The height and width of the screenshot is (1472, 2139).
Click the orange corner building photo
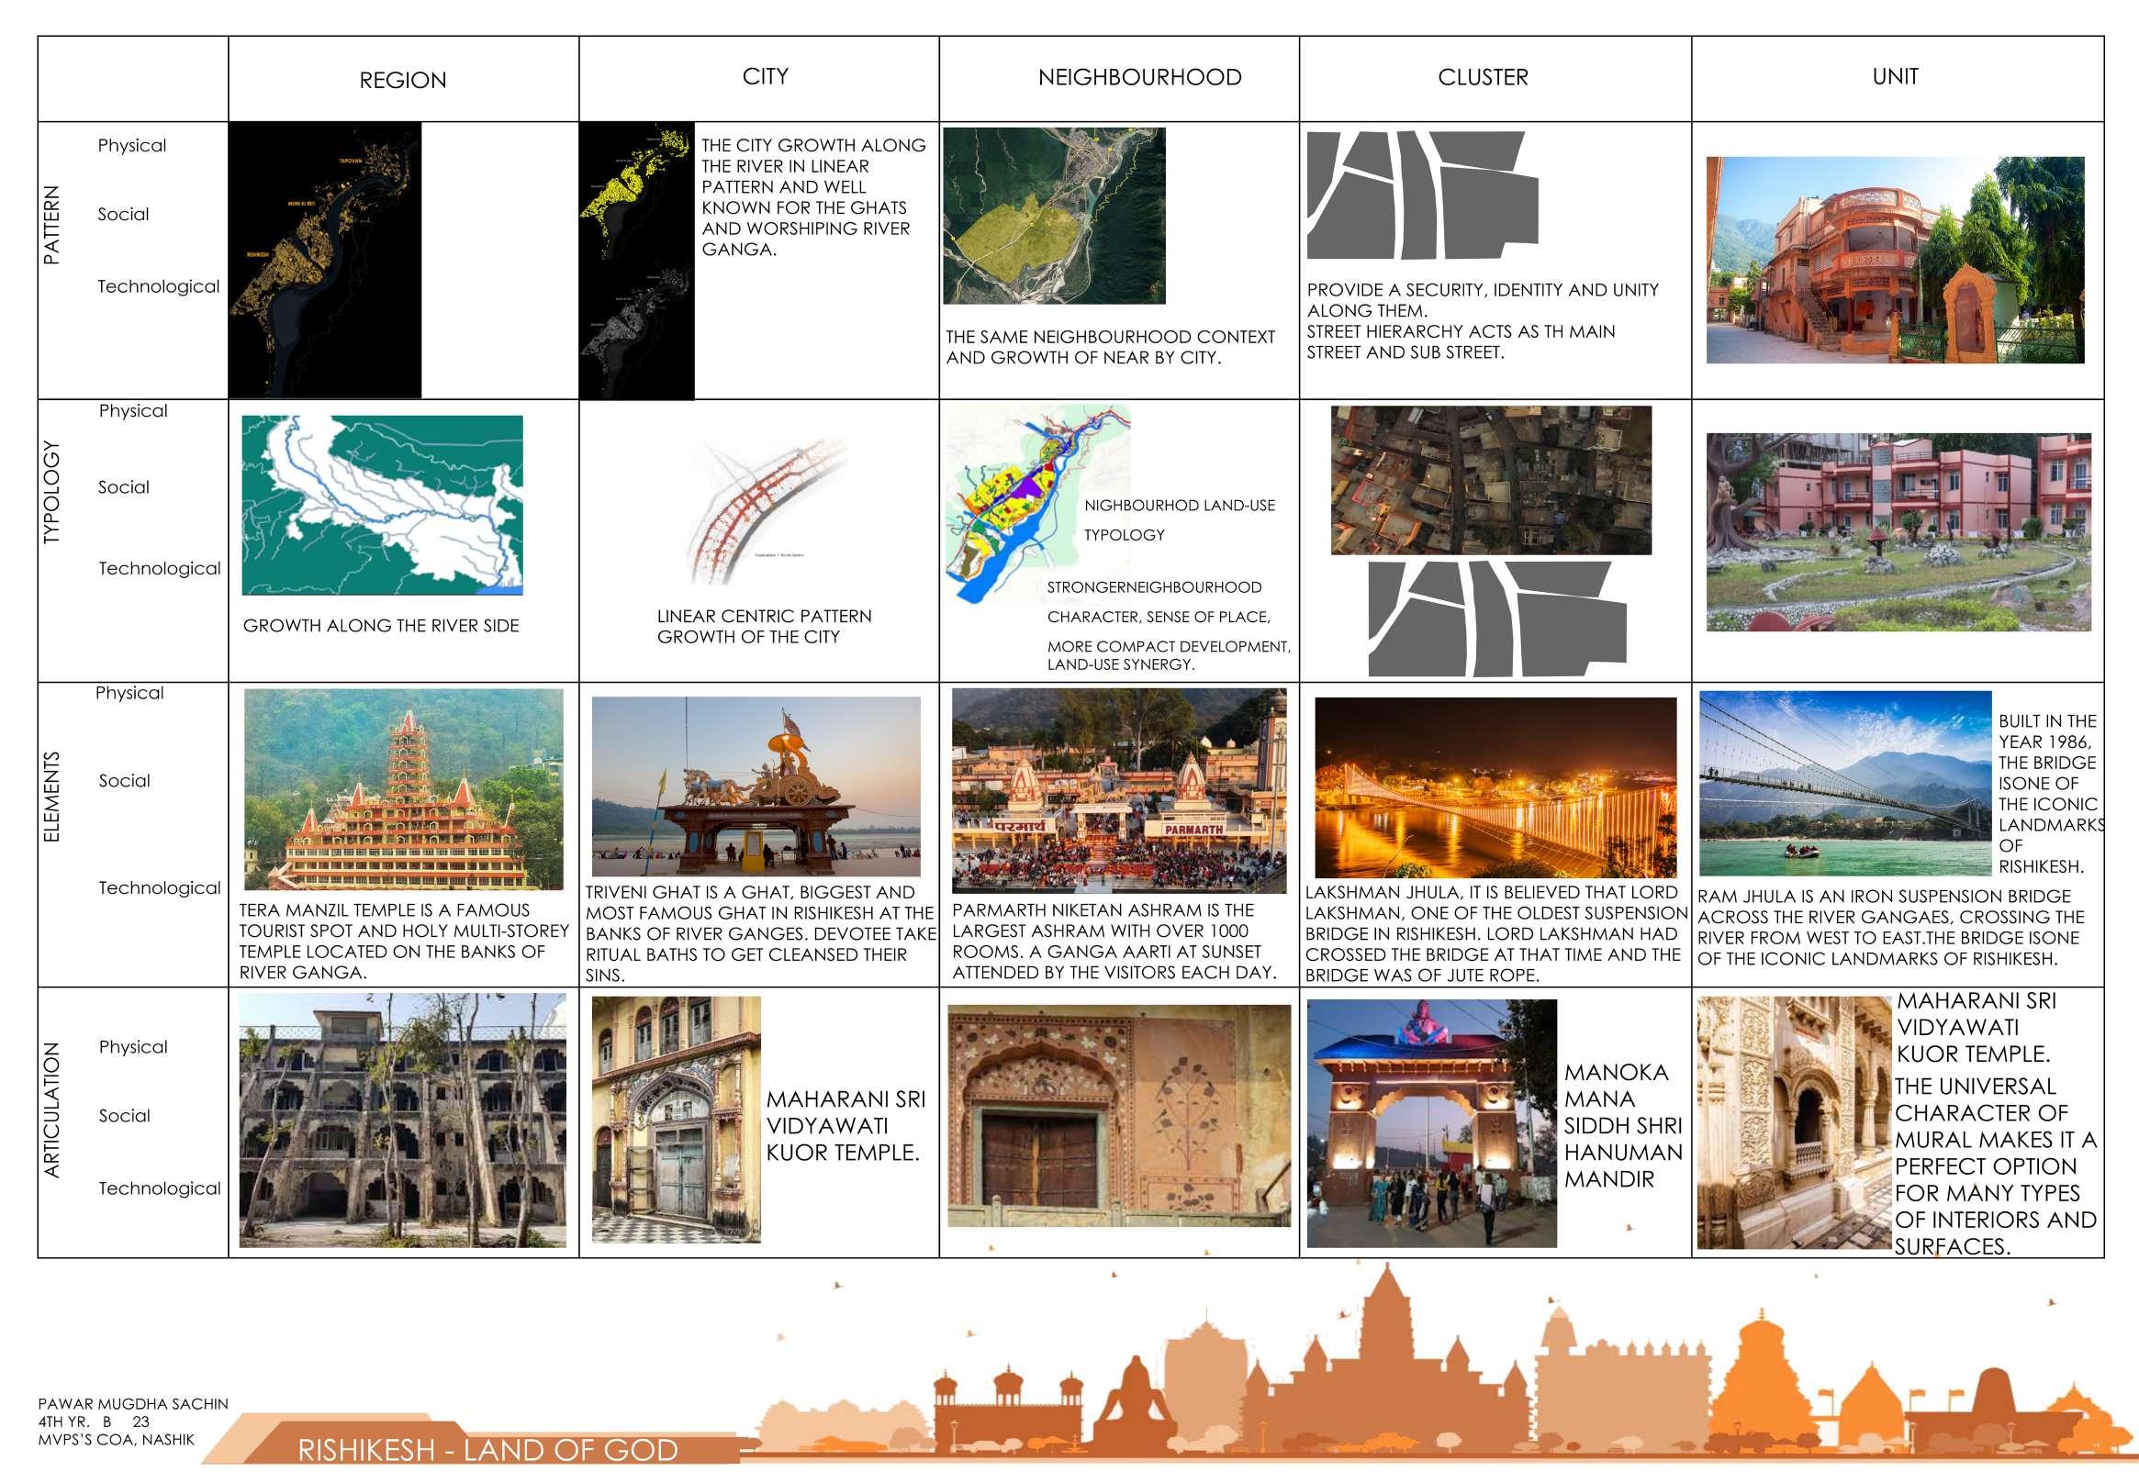[1895, 260]
